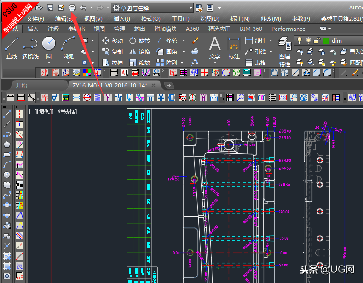Switch to the 注释 ribbon tab
Screen dimensions: 363x283
coord(53,29)
